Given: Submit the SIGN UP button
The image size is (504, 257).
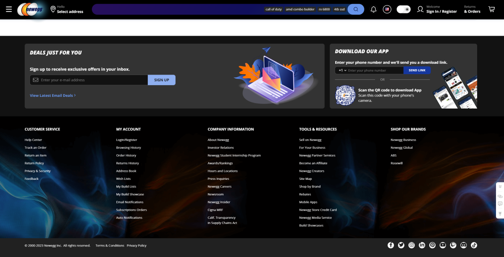Looking at the screenshot, I should pyautogui.click(x=162, y=80).
